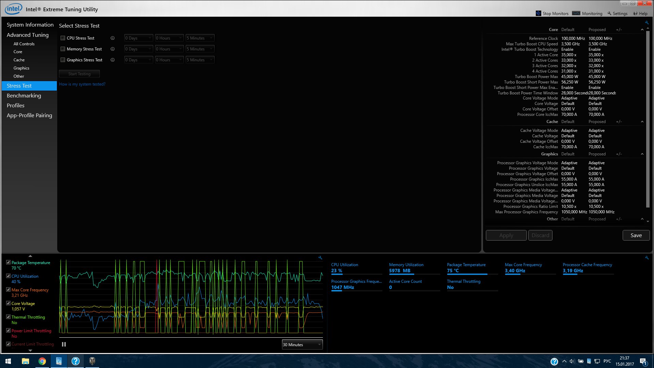Click the Stop Monitors icon
The height and width of the screenshot is (368, 654).
tap(539, 13)
